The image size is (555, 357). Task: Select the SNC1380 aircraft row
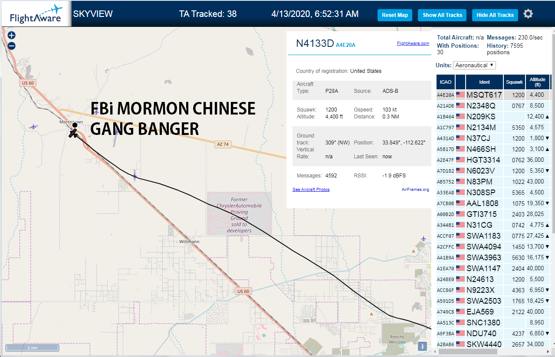click(493, 322)
